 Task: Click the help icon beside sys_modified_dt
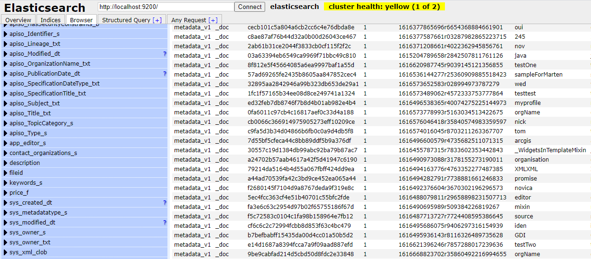(x=165, y=223)
